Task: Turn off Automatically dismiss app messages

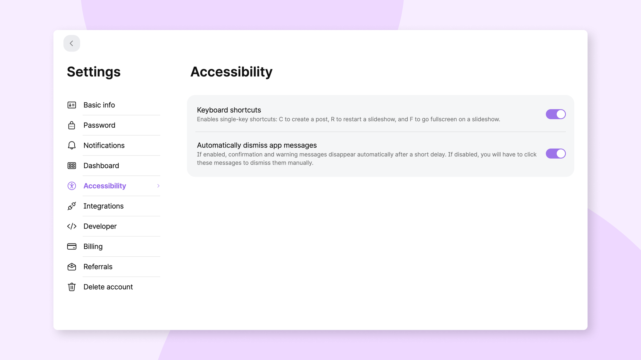Action: [x=556, y=154]
